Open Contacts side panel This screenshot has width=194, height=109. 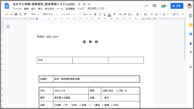[x=191, y=43]
